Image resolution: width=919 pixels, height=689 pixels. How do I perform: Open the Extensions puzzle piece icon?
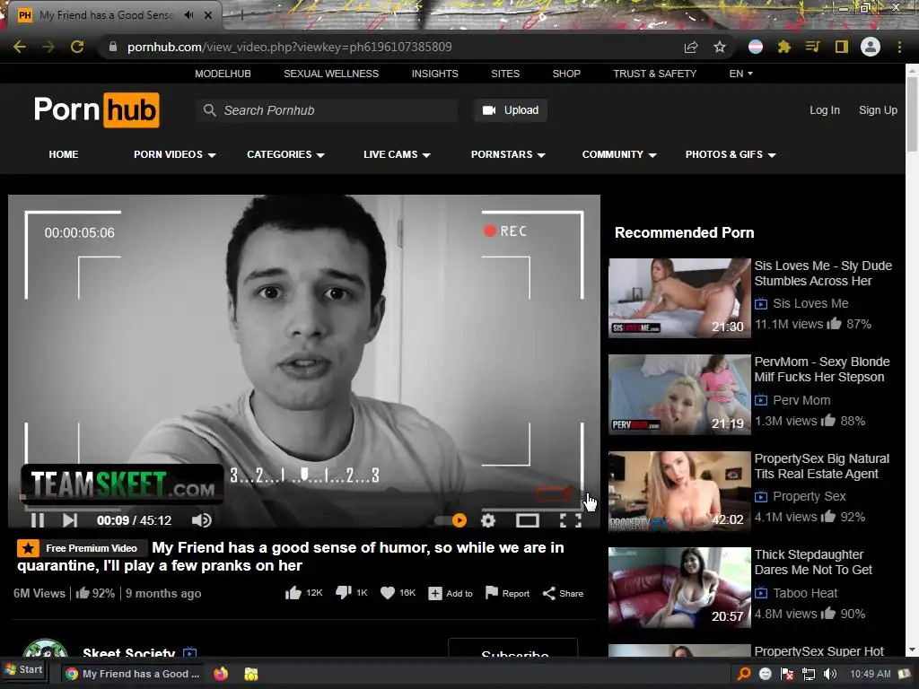(784, 47)
